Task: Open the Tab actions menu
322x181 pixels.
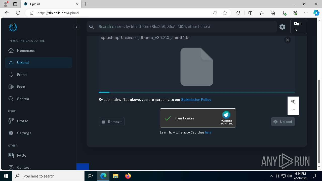Action: [15, 4]
